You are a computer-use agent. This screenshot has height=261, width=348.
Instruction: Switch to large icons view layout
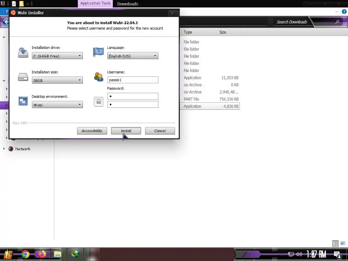[343, 243]
